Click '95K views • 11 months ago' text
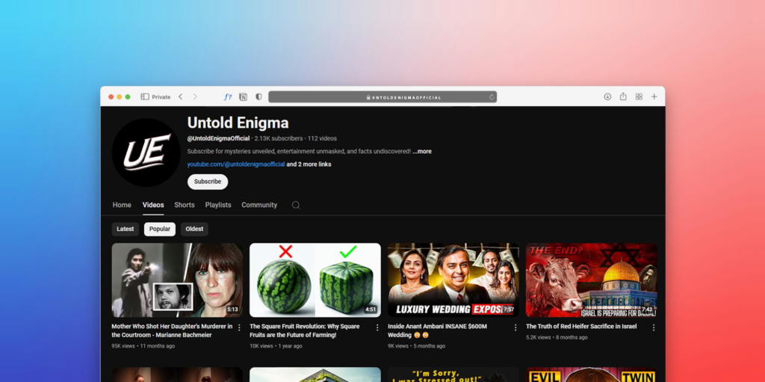 [143, 346]
